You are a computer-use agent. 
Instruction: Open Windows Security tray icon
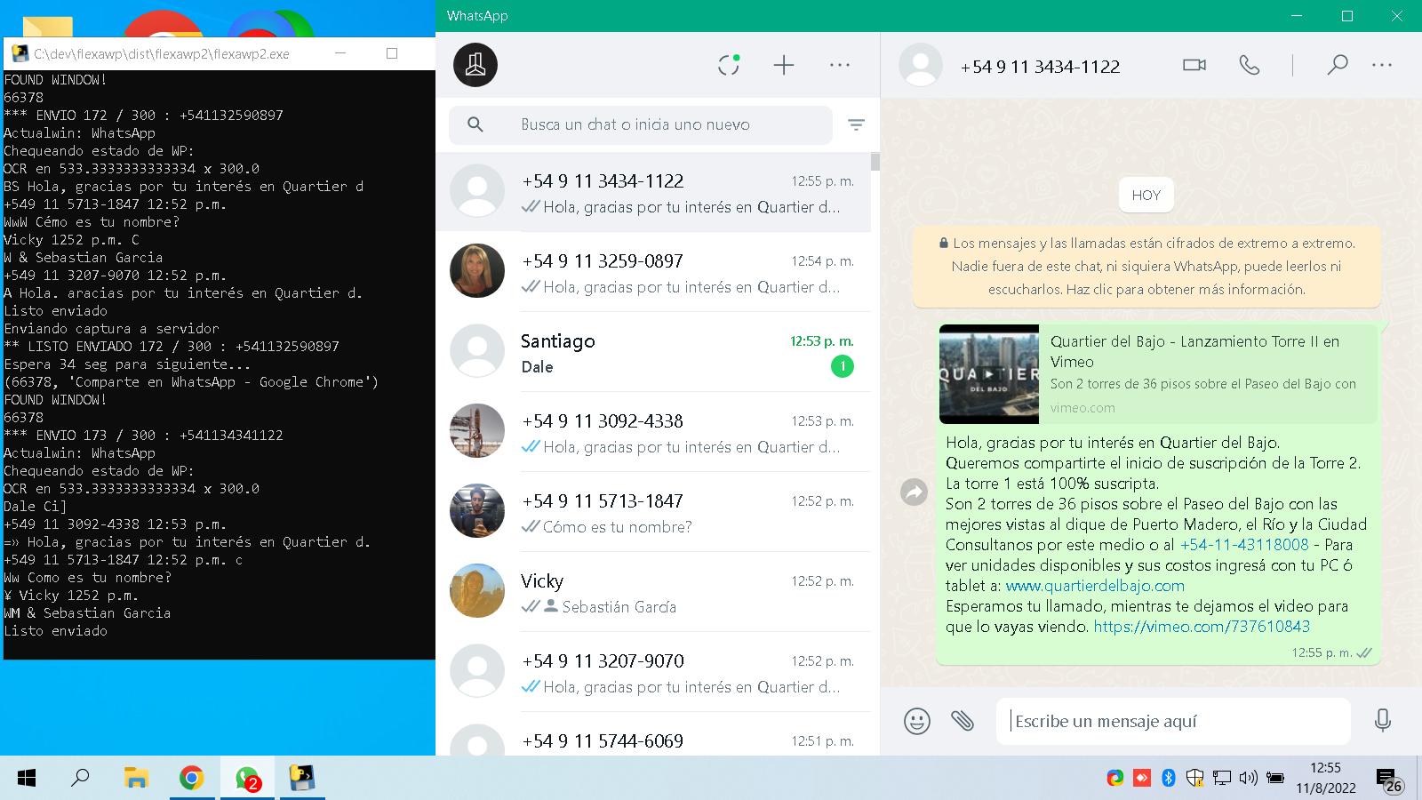(x=1194, y=778)
